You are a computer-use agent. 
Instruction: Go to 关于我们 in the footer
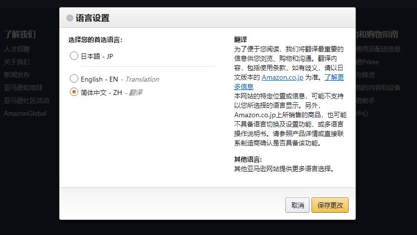pyautogui.click(x=17, y=62)
